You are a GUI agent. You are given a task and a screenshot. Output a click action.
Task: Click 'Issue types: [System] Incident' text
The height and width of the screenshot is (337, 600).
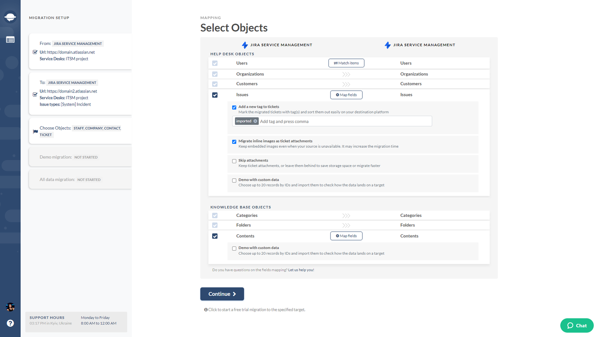click(65, 104)
